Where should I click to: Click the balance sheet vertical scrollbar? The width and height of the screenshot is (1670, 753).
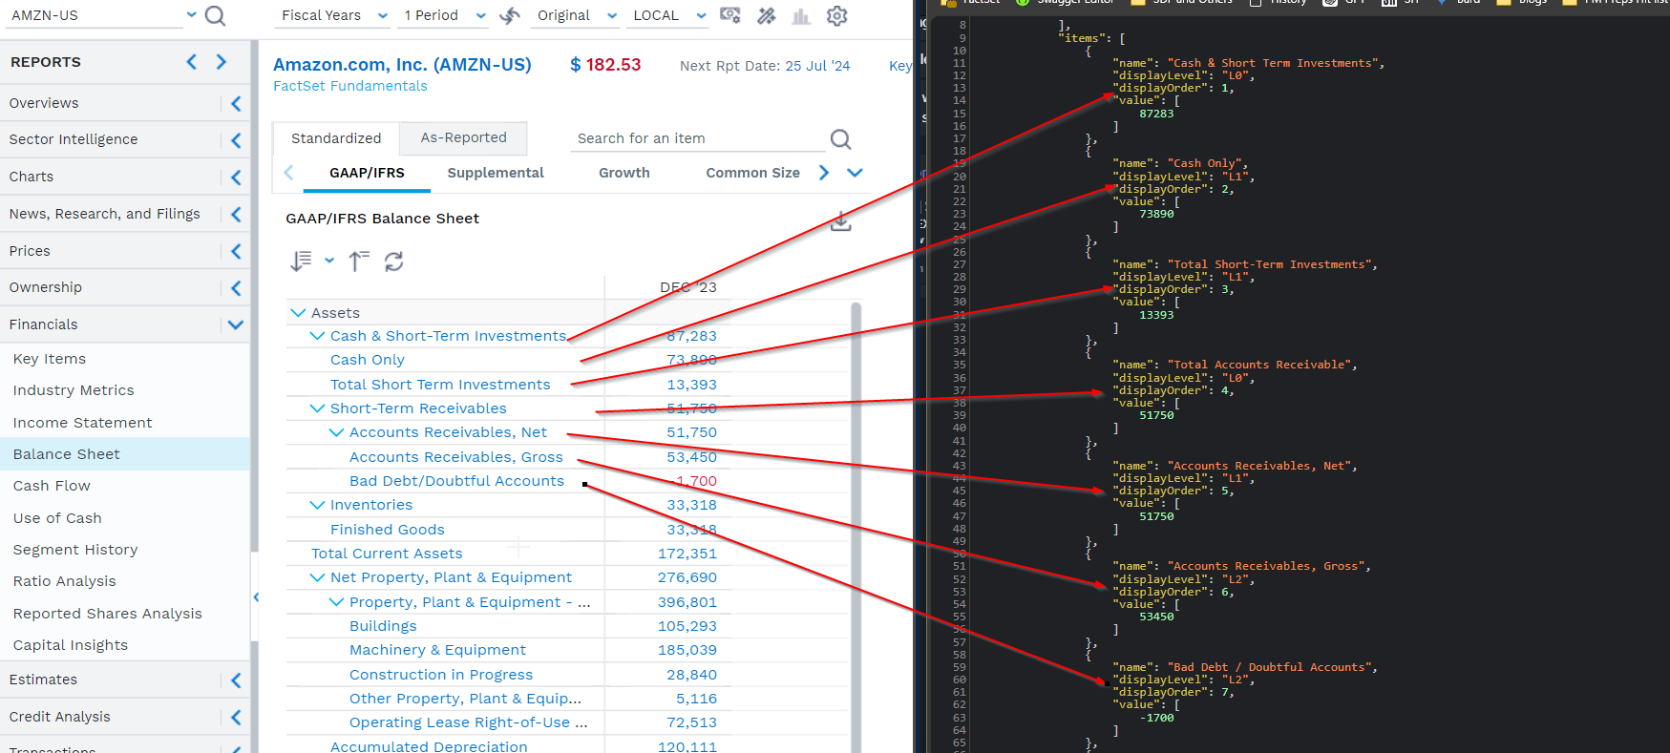coord(856,527)
